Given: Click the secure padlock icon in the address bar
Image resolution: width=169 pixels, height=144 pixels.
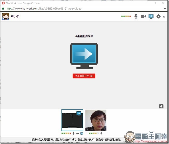Looking at the screenshot, I should (3, 9).
